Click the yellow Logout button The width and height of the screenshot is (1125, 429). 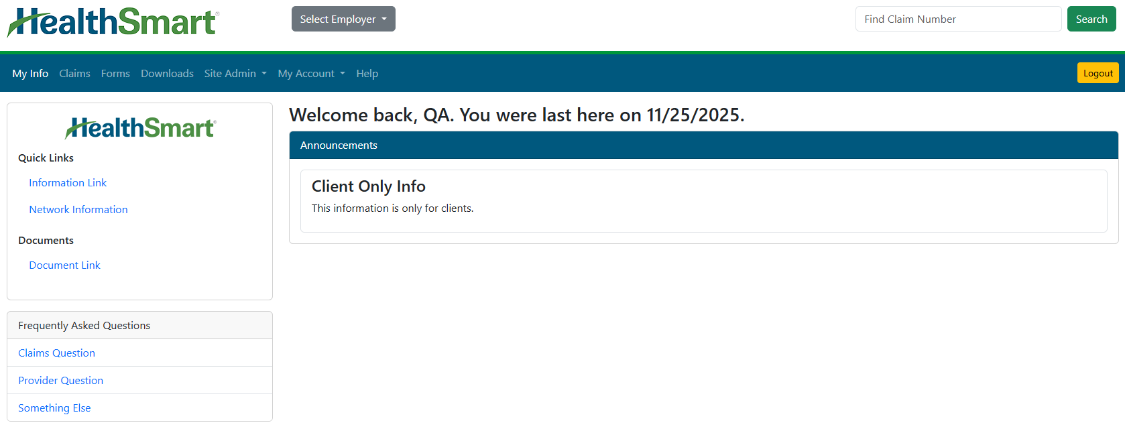pyautogui.click(x=1098, y=73)
